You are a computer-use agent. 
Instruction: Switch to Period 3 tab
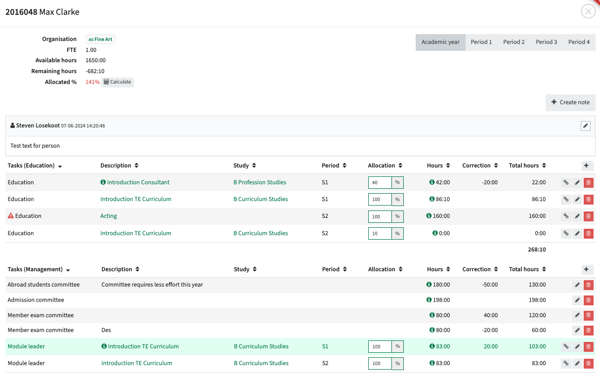click(x=547, y=42)
